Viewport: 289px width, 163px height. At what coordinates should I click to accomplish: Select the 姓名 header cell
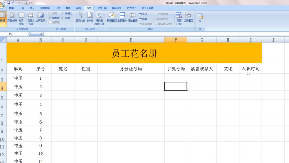pos(63,68)
